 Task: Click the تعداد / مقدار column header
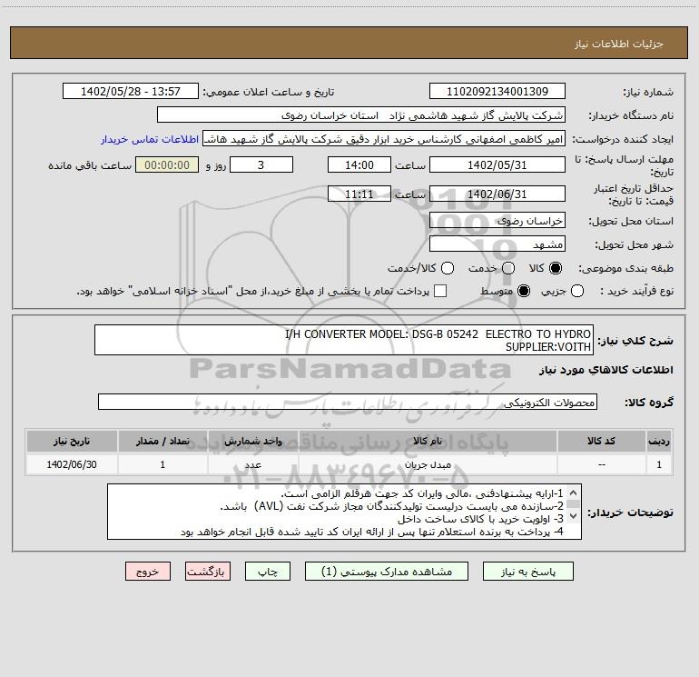pyautogui.click(x=162, y=441)
